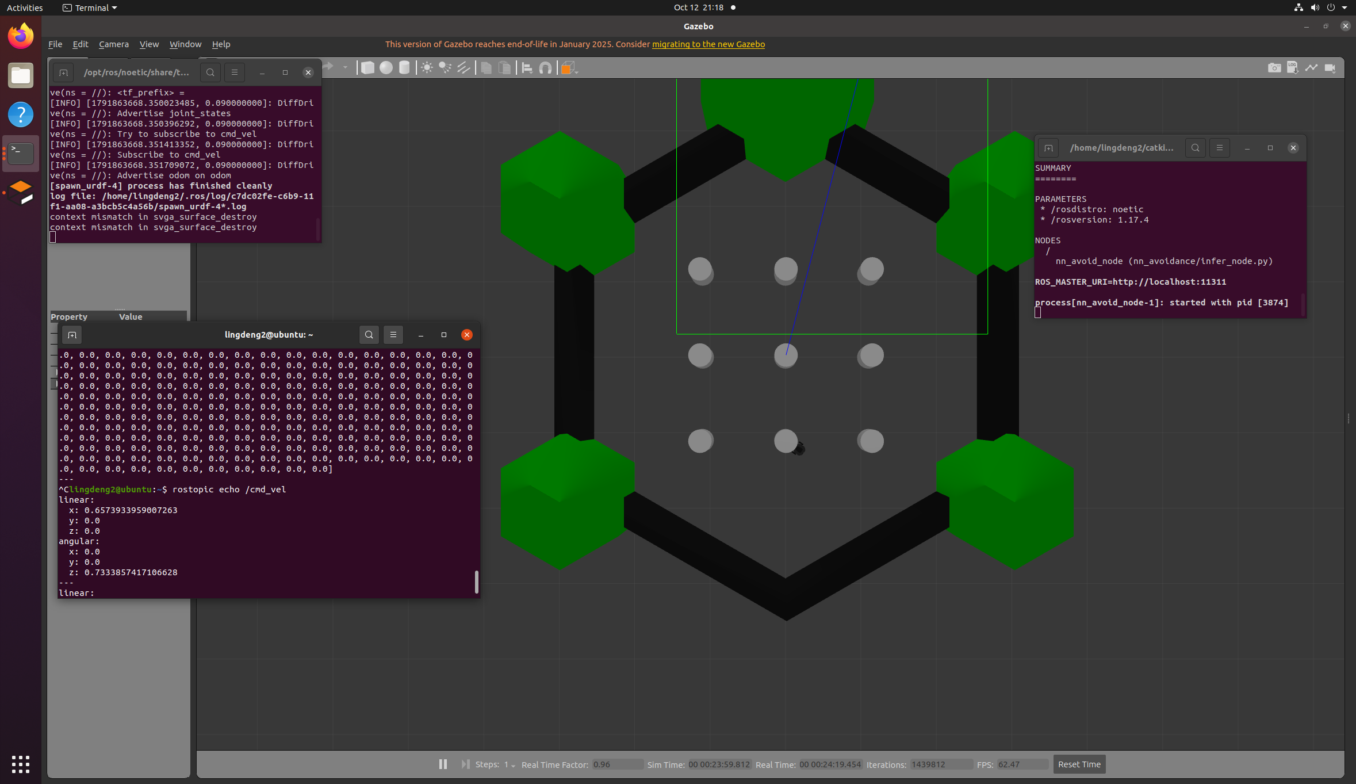The height and width of the screenshot is (784, 1356).
Task: Open the File menu in Gazebo
Action: point(55,44)
